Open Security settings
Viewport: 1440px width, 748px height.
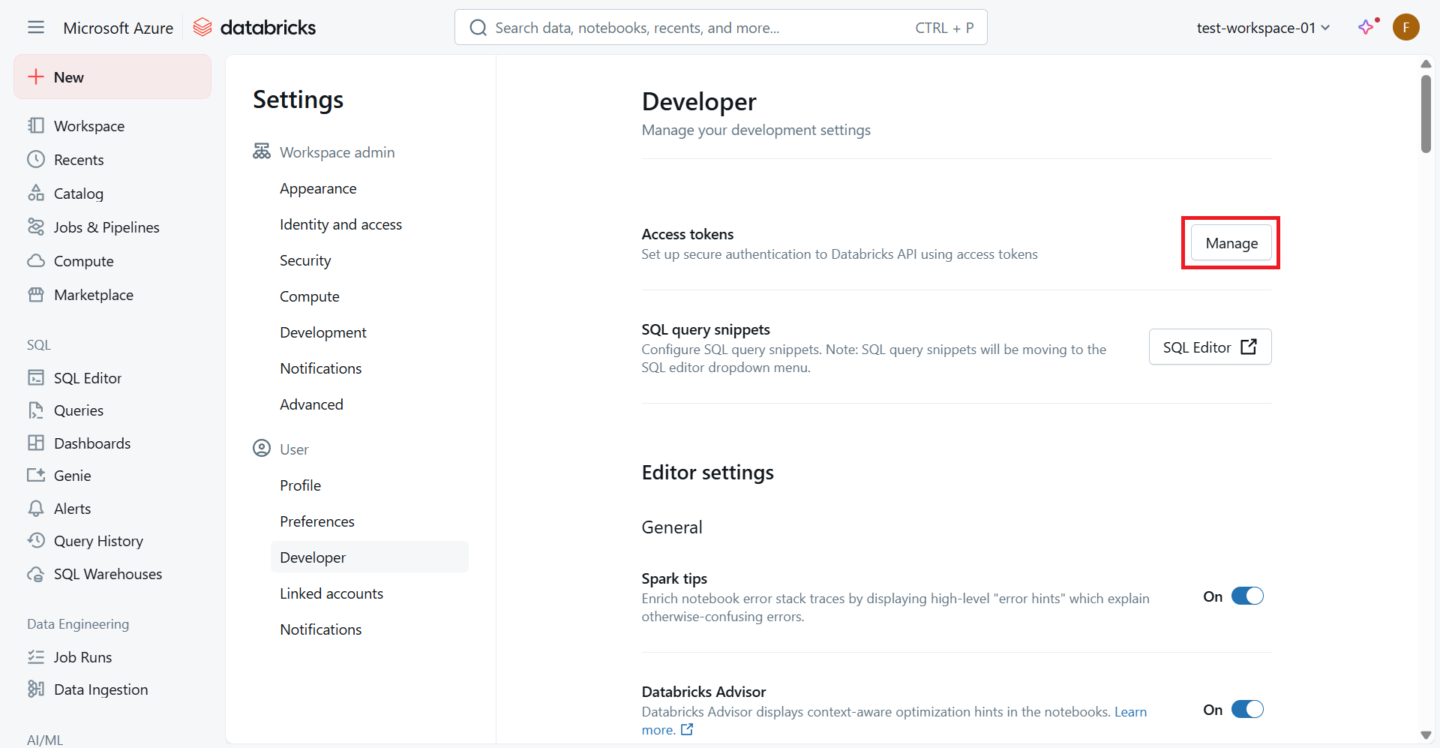(x=305, y=260)
